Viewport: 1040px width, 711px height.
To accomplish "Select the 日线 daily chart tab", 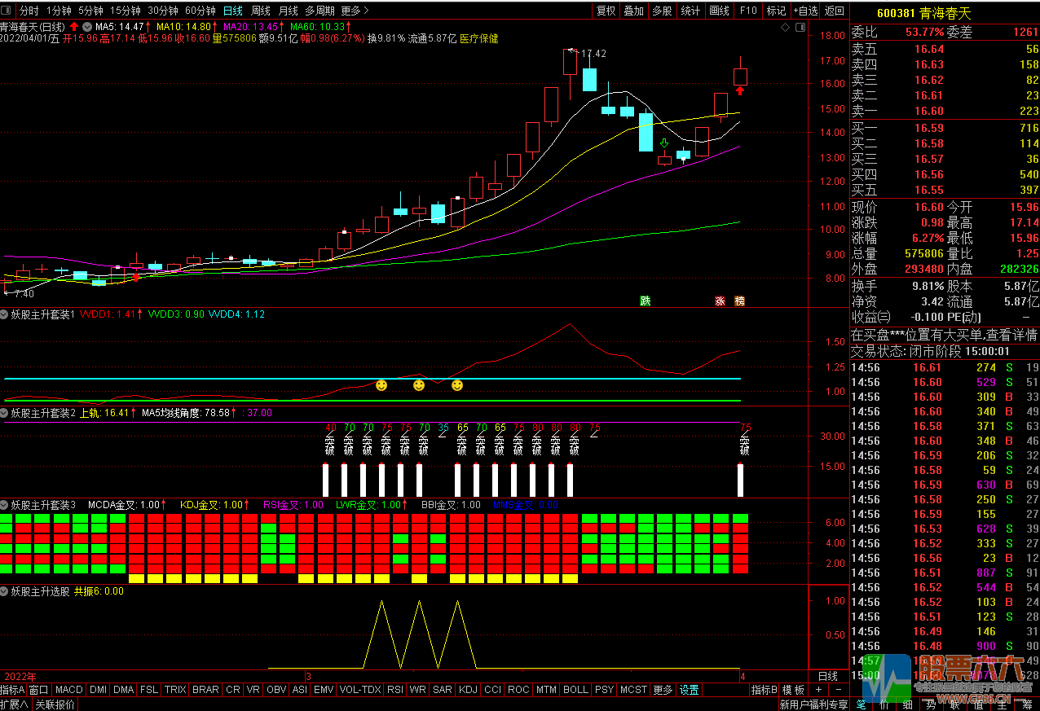I will click(x=233, y=11).
